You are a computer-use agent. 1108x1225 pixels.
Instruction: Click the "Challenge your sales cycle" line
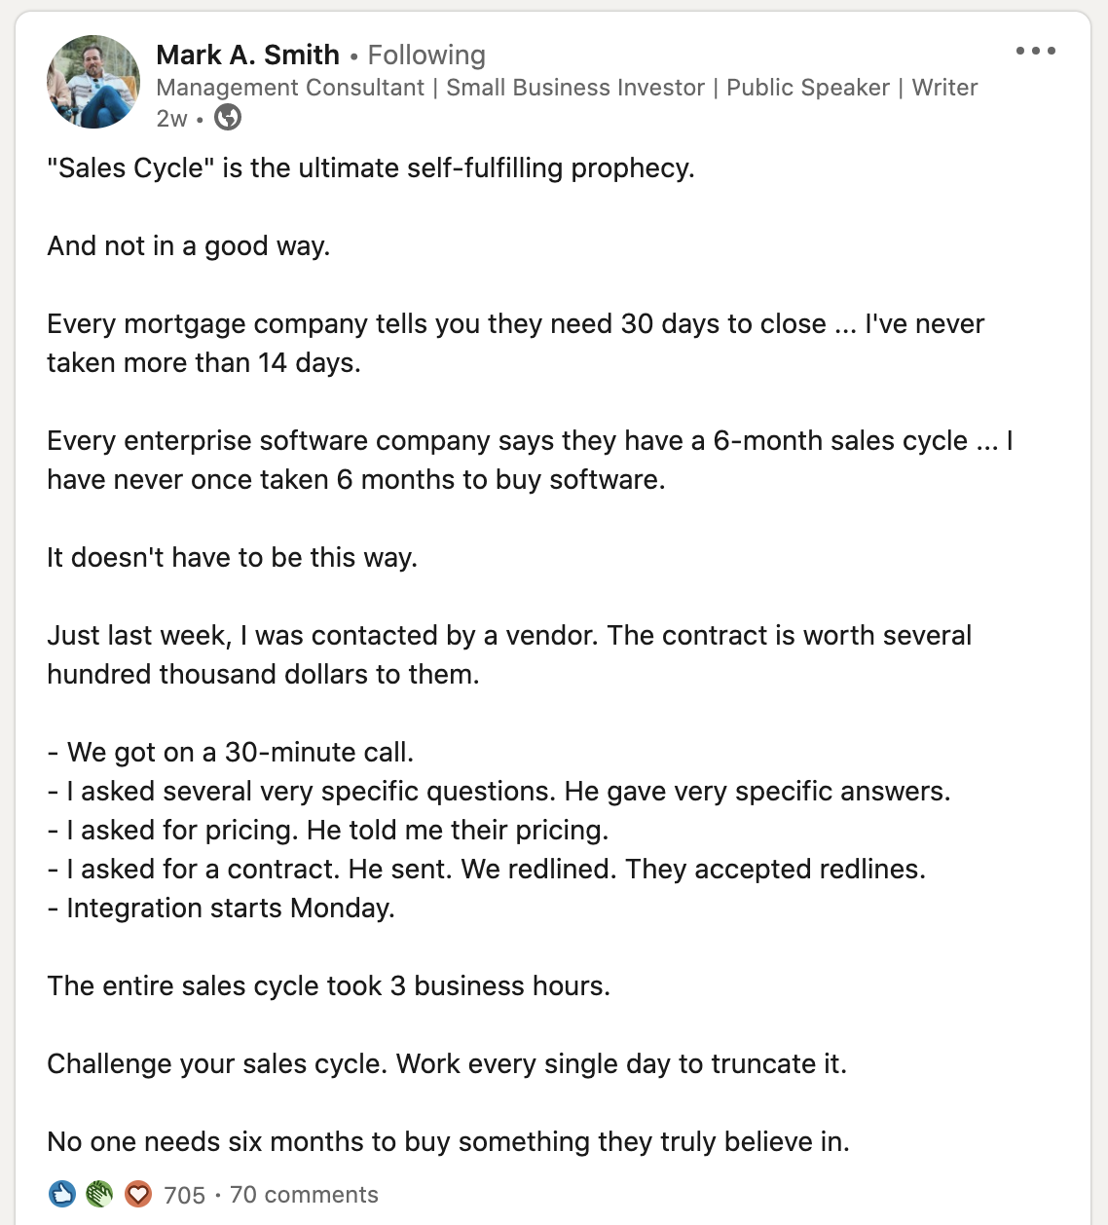point(446,1064)
